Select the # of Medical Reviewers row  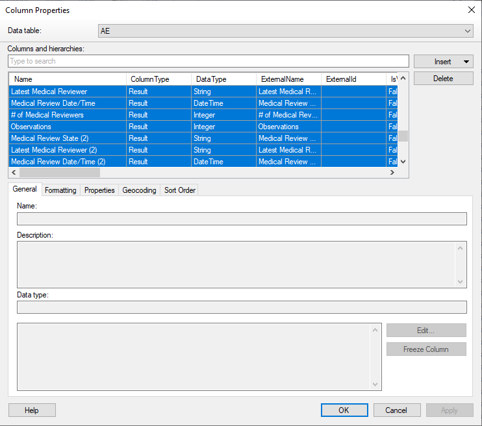click(x=203, y=115)
